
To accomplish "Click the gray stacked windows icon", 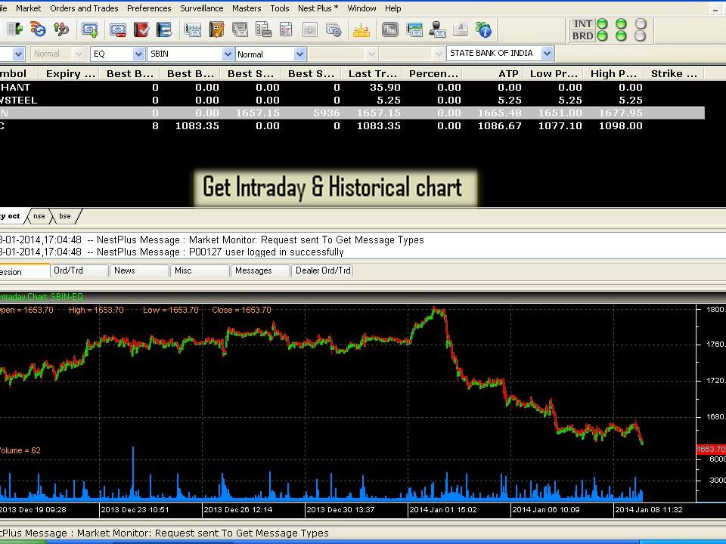I will [x=240, y=30].
